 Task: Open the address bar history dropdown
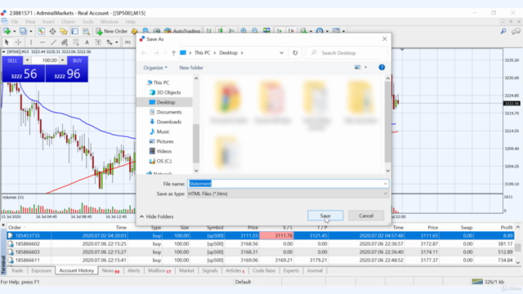tap(281, 53)
